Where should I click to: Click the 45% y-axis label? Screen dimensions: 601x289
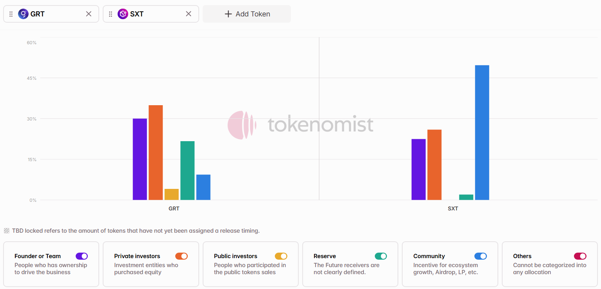pos(31,78)
